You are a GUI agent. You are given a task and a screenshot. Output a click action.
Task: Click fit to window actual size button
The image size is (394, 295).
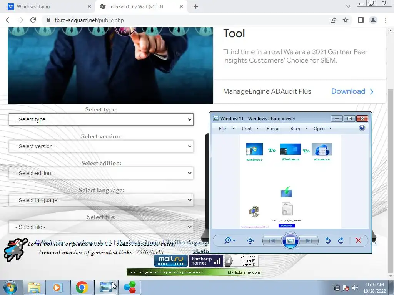pyautogui.click(x=250, y=241)
